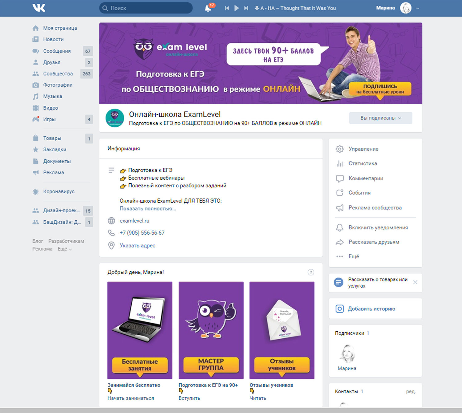Open Закладки star icon
The image size is (462, 413).
click(x=36, y=149)
